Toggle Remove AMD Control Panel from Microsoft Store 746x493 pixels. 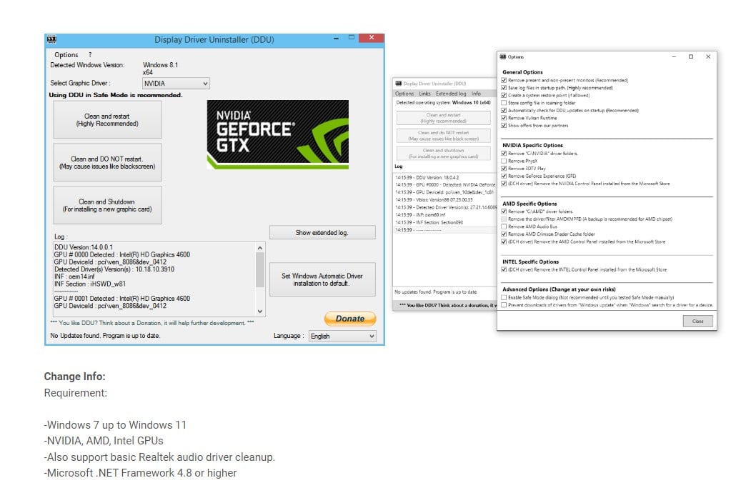tap(504, 241)
